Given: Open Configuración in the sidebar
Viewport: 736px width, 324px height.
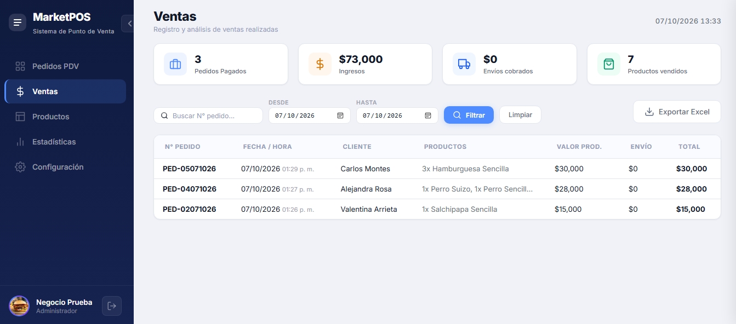Looking at the screenshot, I should [65, 167].
